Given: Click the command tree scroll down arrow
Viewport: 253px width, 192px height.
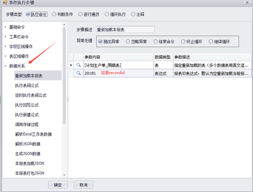Looking at the screenshot, I should coord(64,175).
